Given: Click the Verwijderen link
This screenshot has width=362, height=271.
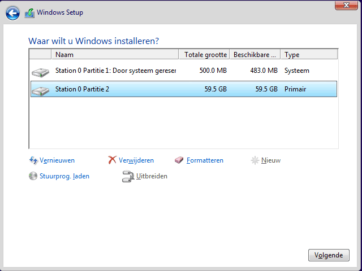Looking at the screenshot, I should (x=136, y=160).
